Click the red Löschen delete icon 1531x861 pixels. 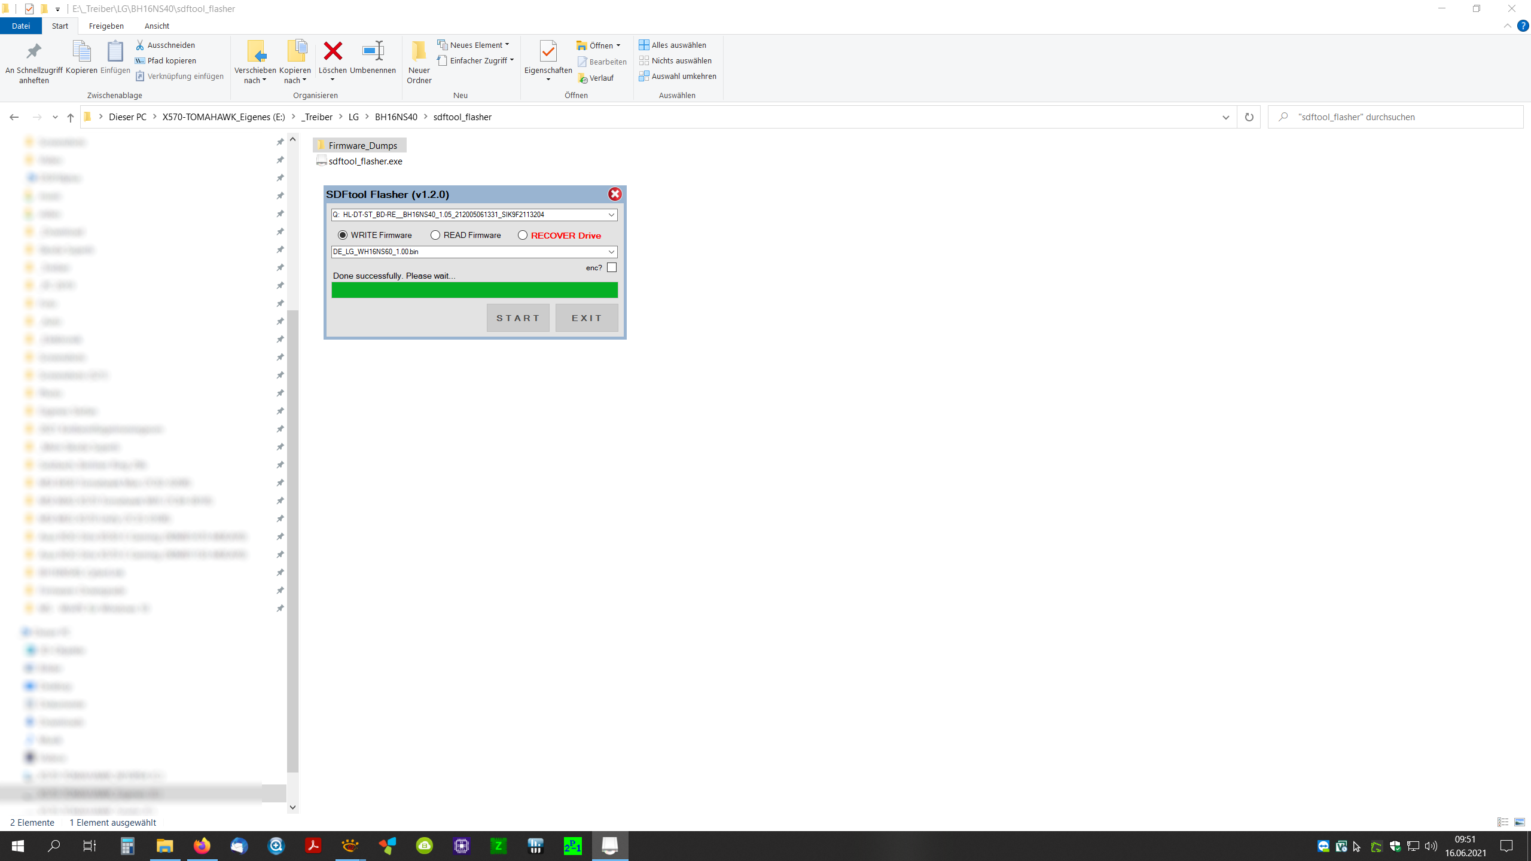click(333, 51)
